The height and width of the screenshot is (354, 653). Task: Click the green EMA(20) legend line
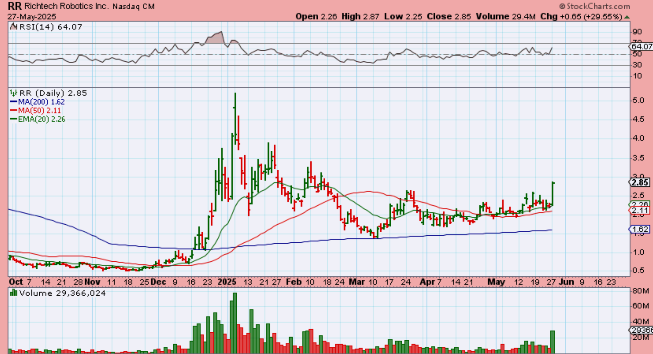[x=13, y=119]
